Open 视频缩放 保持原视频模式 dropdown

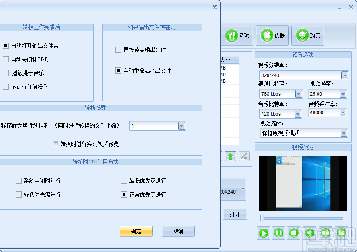(344, 133)
